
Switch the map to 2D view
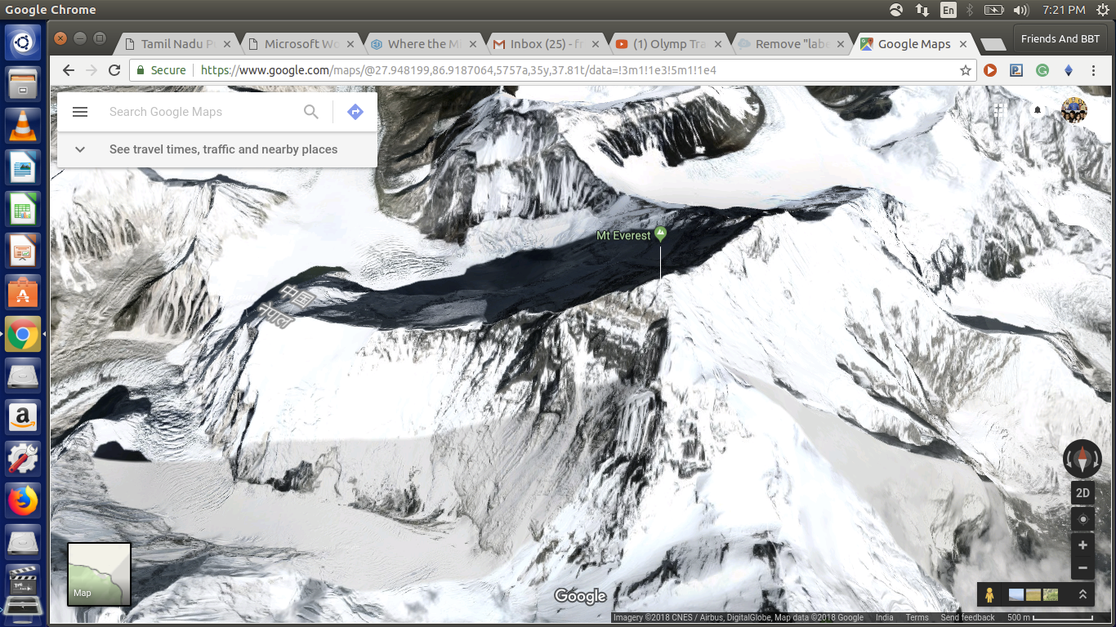pos(1083,493)
